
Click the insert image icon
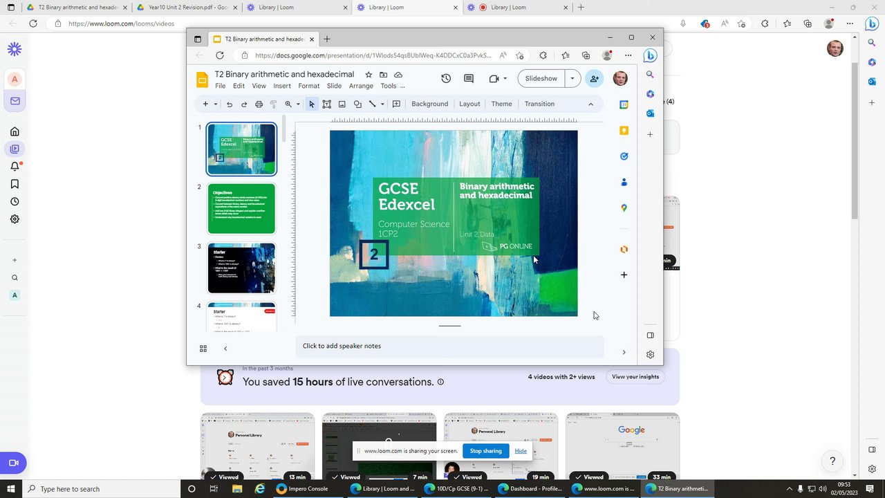pyautogui.click(x=342, y=104)
